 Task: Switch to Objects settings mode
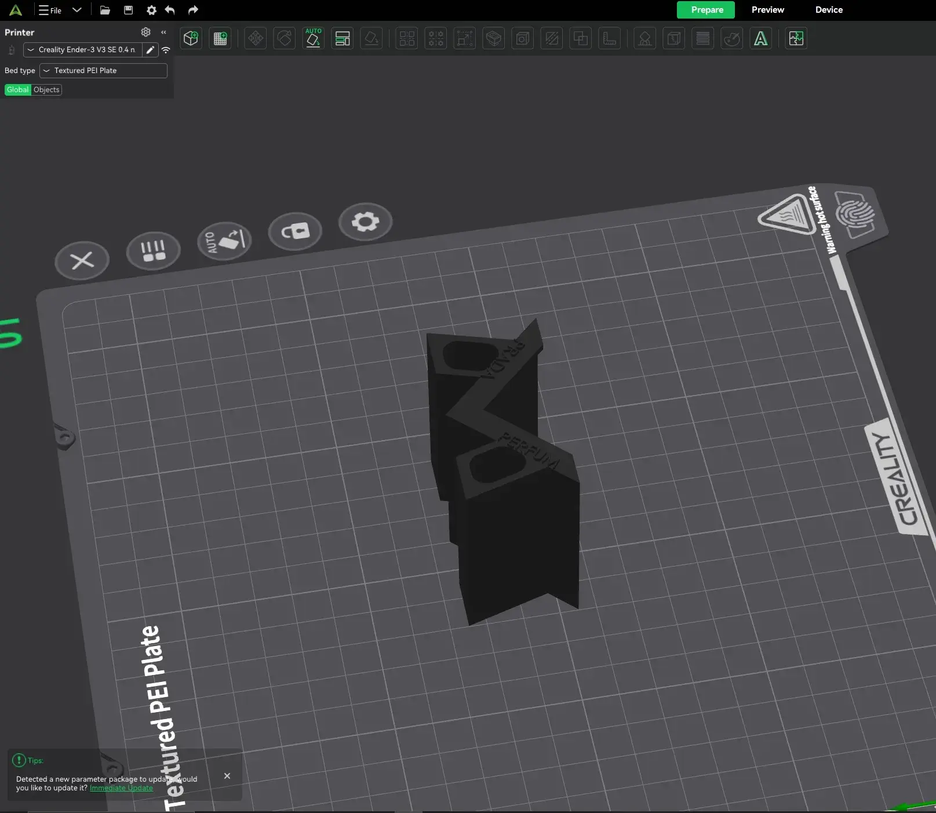(46, 90)
